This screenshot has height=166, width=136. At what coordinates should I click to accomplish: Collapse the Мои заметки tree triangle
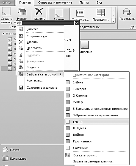[x=3, y=34]
